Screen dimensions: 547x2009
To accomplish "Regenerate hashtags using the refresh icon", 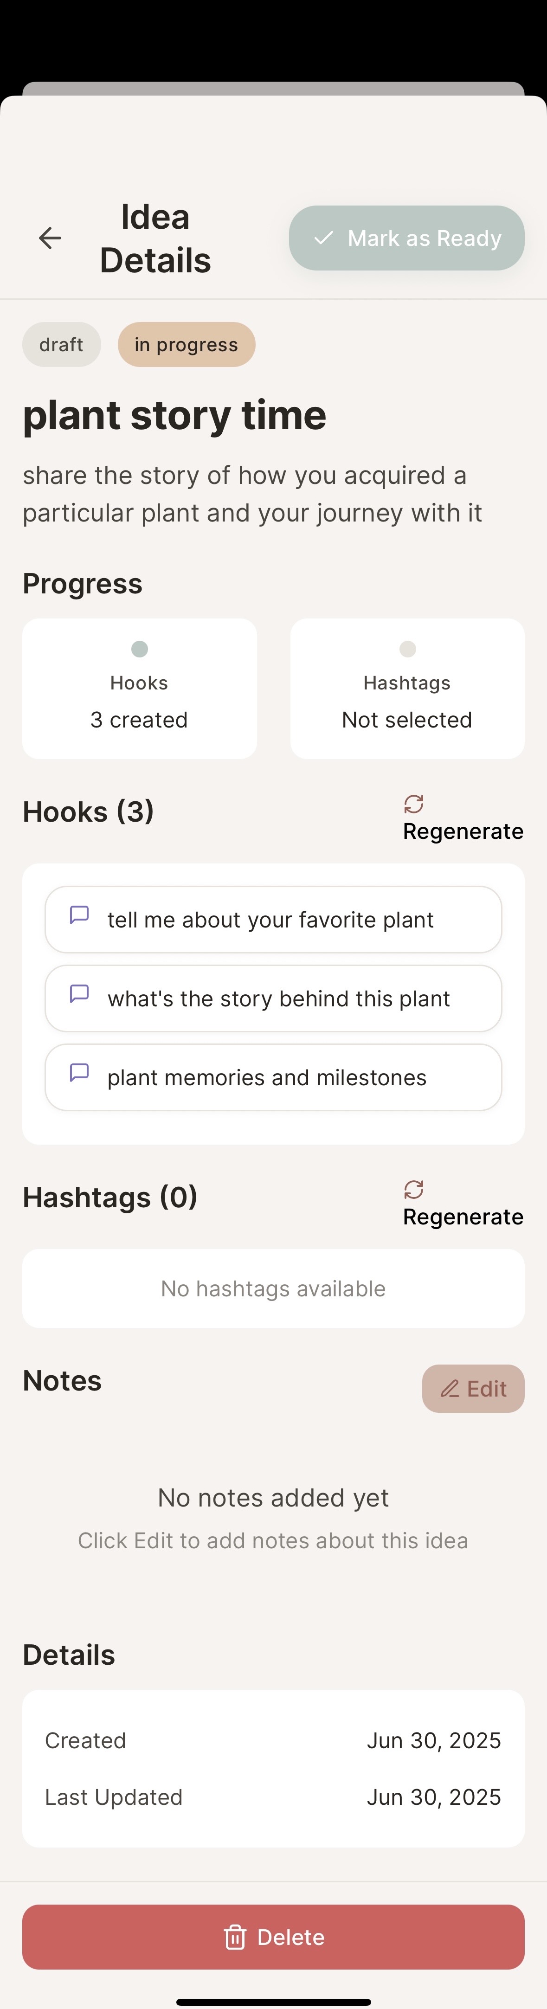I will 413,1189.
